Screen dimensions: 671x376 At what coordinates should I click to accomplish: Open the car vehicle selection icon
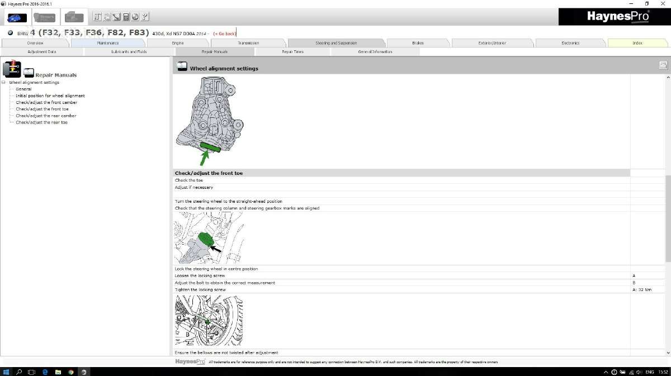(16, 17)
